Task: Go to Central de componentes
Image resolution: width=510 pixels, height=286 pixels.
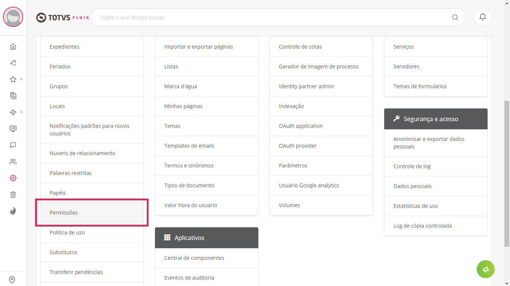Action: [x=206, y=258]
